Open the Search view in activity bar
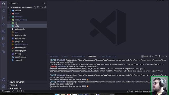The image size is (169, 95). pyautogui.click(x=3, y=11)
